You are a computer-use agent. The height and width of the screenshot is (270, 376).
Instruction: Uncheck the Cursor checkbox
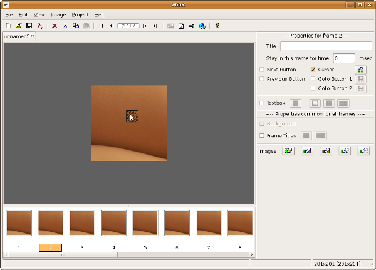pyautogui.click(x=313, y=70)
